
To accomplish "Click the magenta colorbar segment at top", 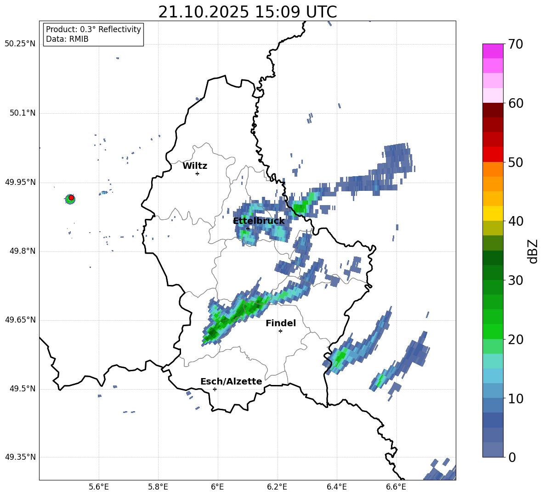I will [493, 51].
